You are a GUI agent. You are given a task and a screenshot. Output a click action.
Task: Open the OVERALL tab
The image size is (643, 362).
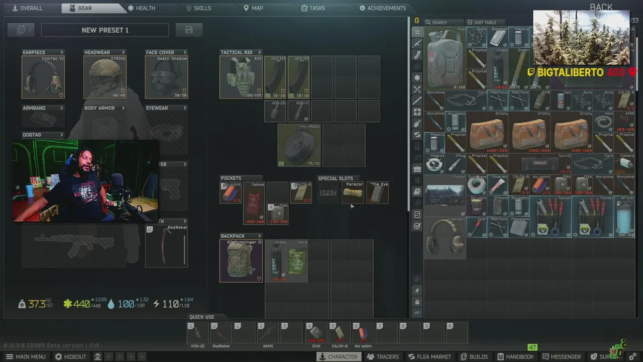click(27, 8)
